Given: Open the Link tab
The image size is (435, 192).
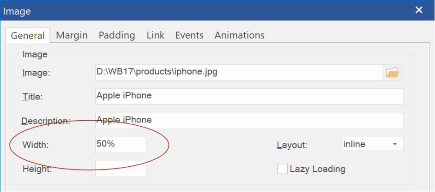Looking at the screenshot, I should coord(156,35).
